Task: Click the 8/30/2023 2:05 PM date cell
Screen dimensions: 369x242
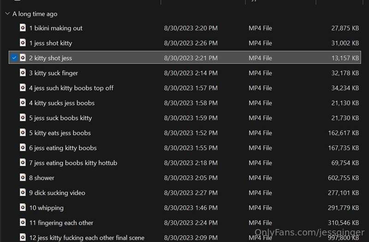Action: click(191, 178)
